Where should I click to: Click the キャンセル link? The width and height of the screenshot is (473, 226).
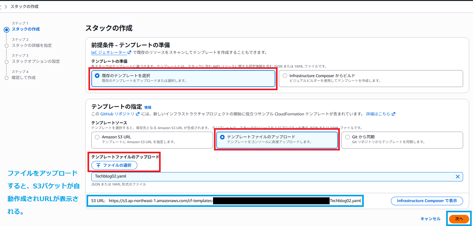pyautogui.click(x=431, y=219)
